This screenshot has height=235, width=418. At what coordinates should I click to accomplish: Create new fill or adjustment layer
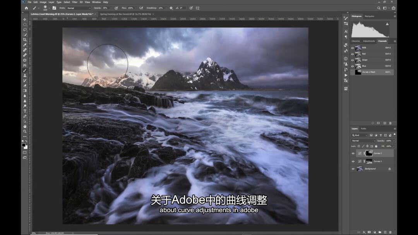(x=375, y=232)
